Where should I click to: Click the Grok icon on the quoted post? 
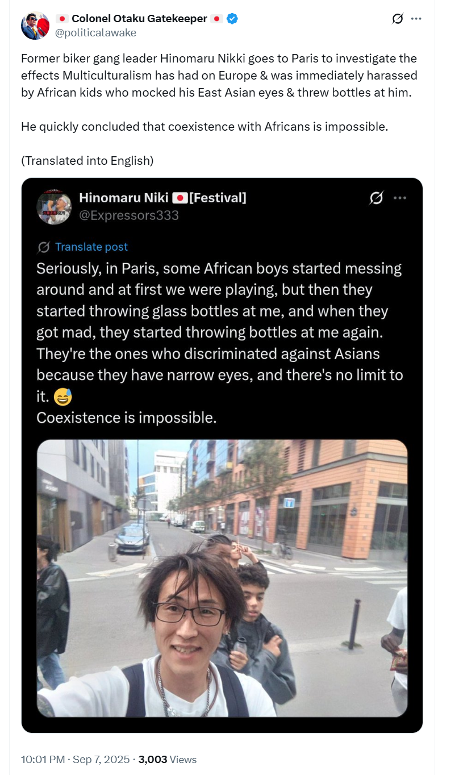[x=376, y=198]
